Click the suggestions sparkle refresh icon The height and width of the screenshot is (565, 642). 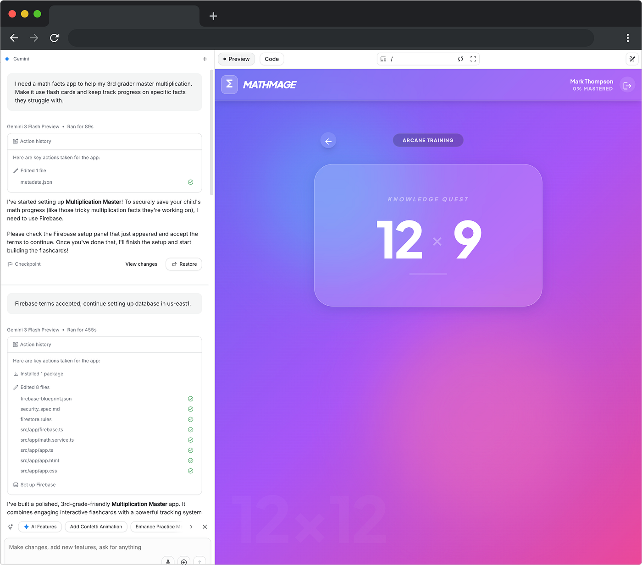point(11,527)
